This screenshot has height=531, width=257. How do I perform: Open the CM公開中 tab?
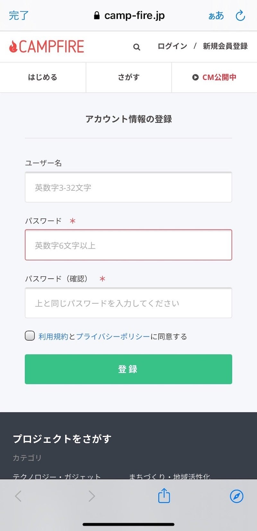(214, 77)
